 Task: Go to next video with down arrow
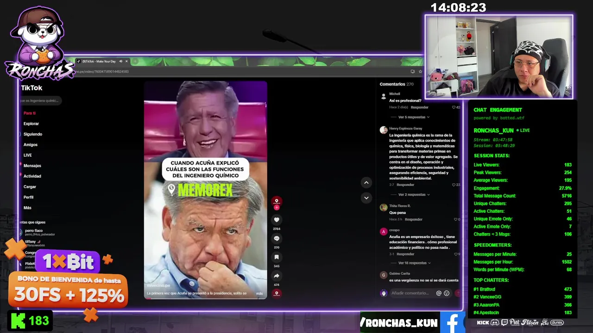pyautogui.click(x=366, y=198)
